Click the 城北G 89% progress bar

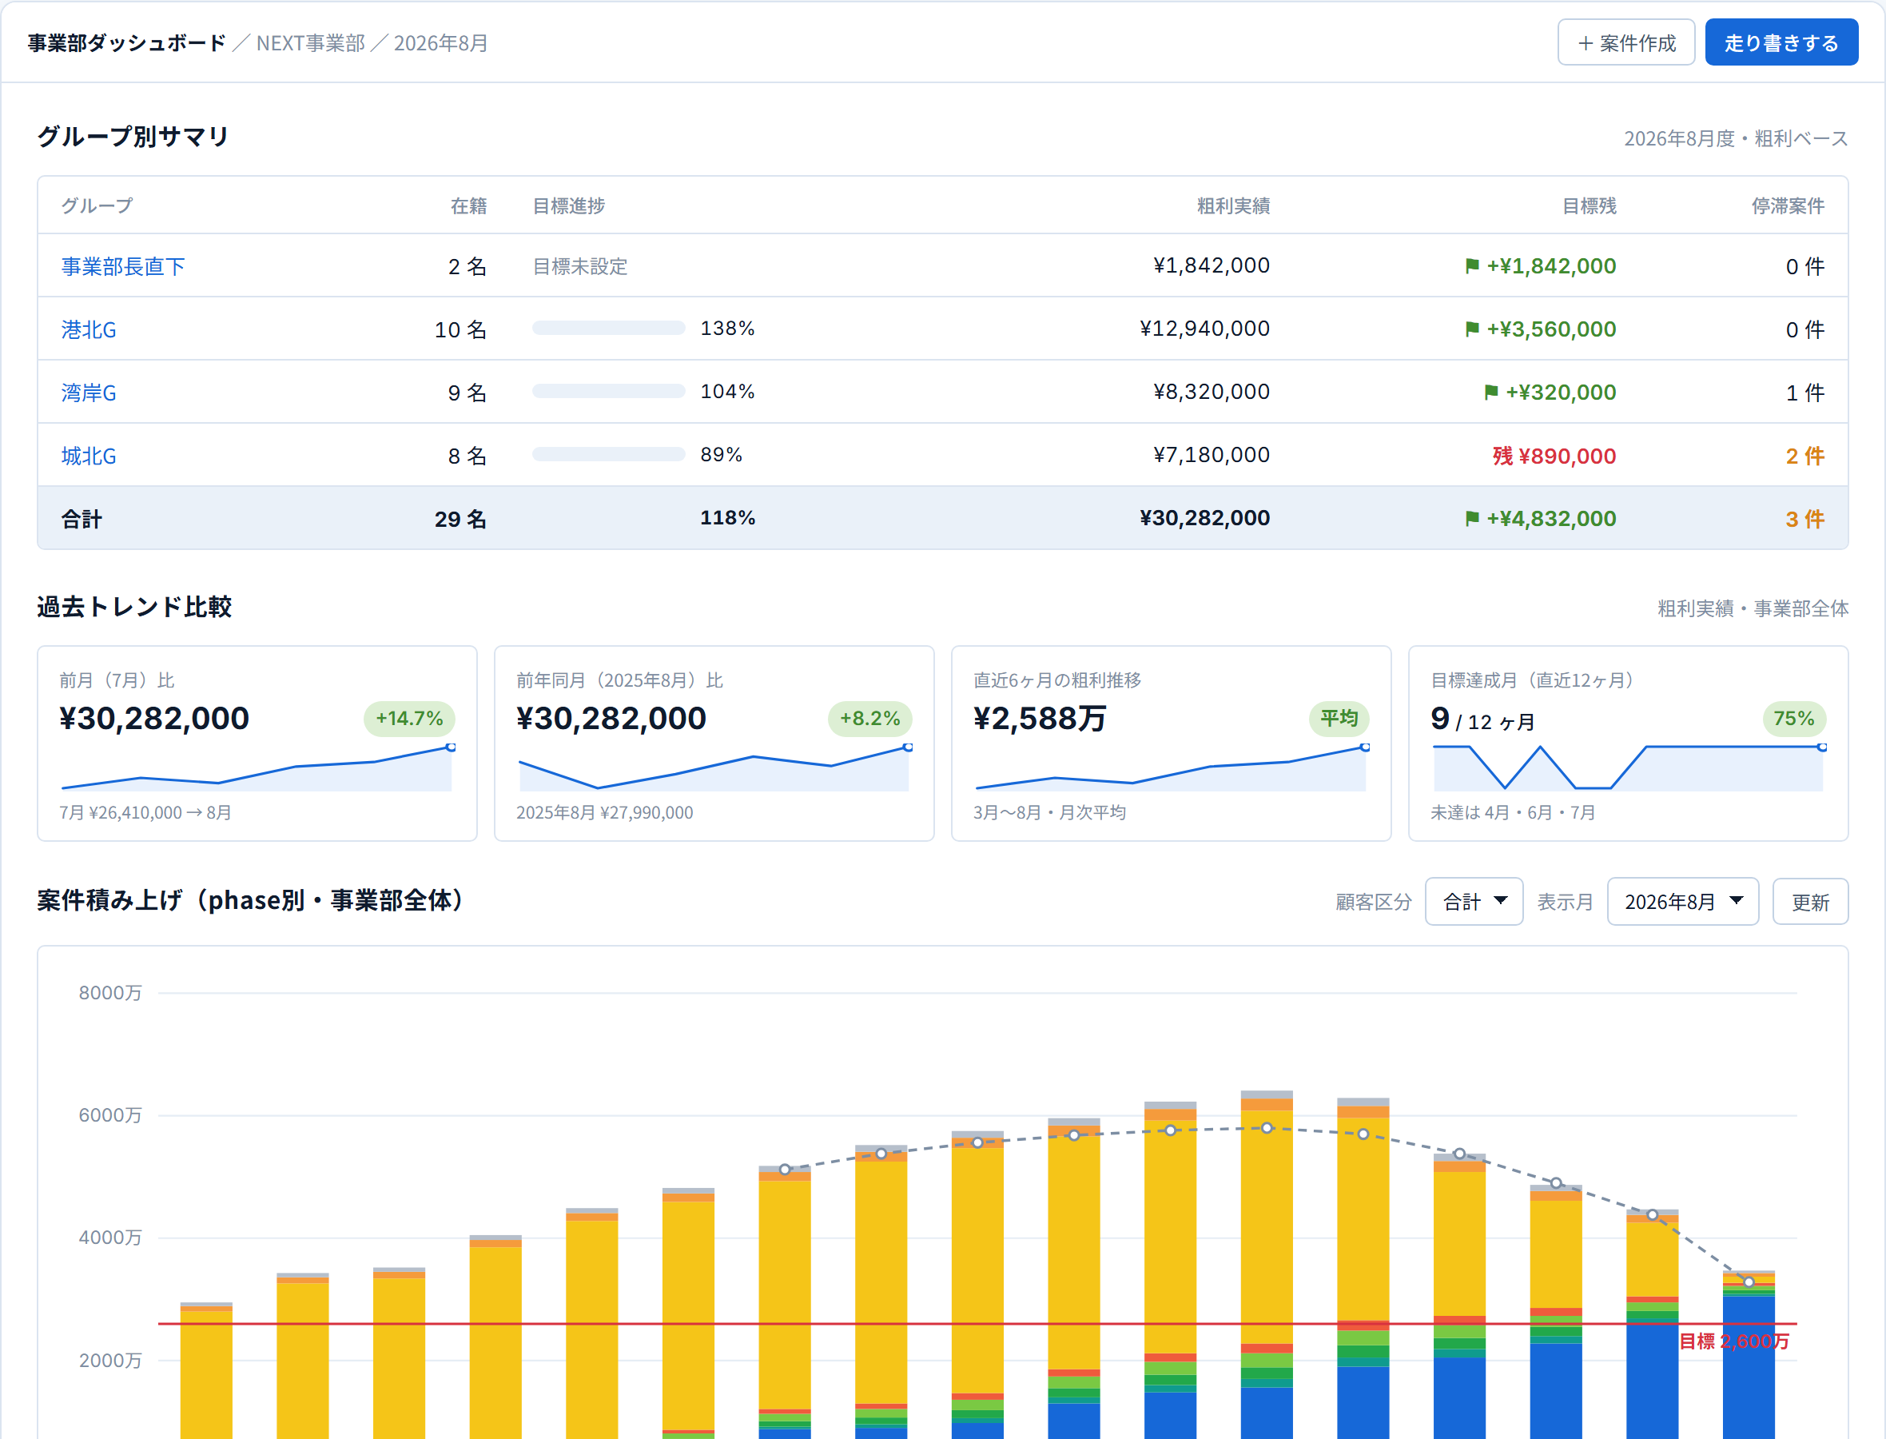tap(609, 454)
